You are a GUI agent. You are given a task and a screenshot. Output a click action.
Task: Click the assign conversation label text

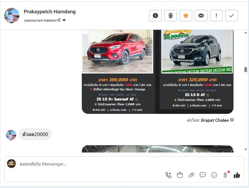click(x=42, y=20)
